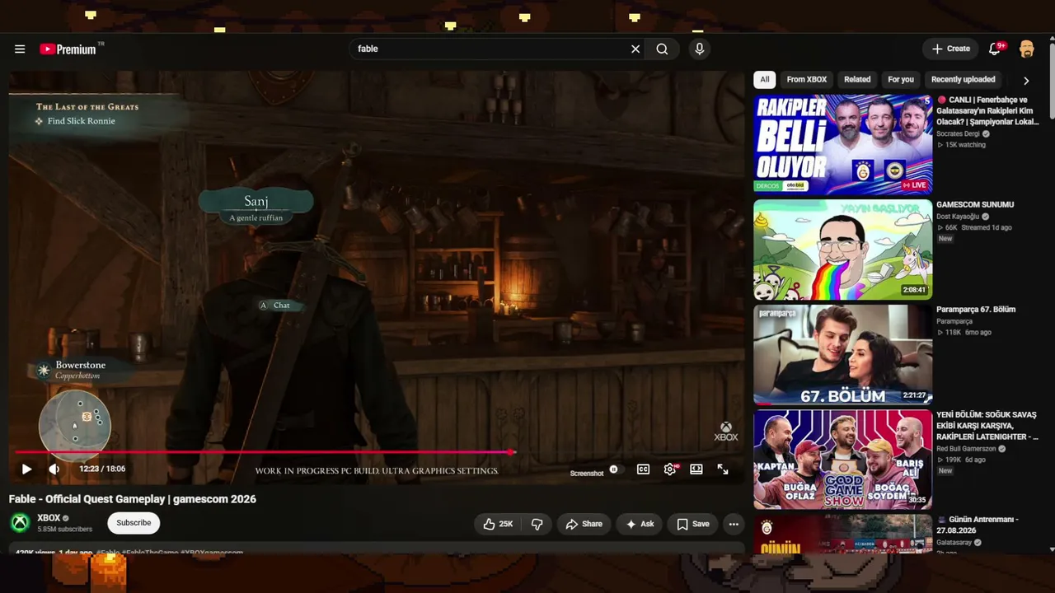Enter full screen mode
Image resolution: width=1055 pixels, height=593 pixels.
pyautogui.click(x=723, y=469)
